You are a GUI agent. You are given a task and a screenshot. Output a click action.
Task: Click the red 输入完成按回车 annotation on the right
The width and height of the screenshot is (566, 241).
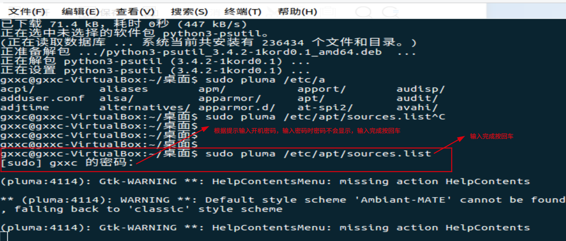[x=491, y=136]
